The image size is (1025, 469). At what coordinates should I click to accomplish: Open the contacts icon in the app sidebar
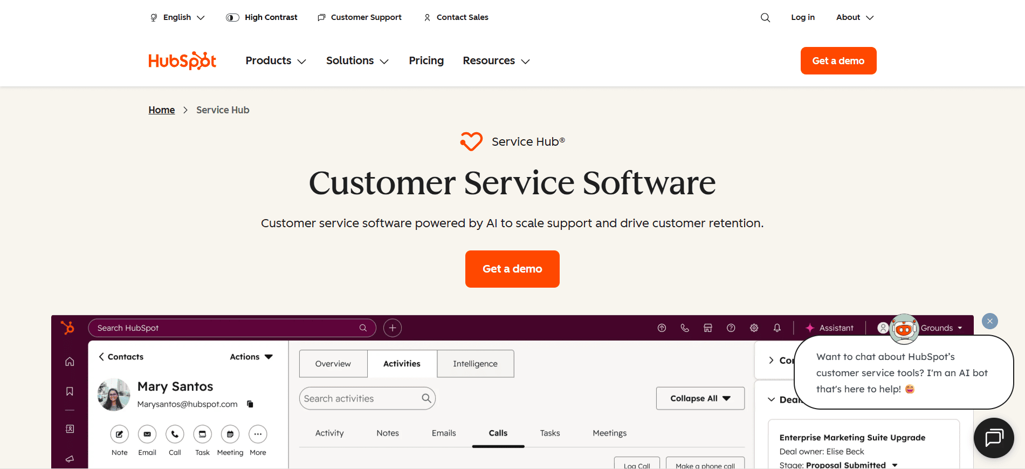70,429
